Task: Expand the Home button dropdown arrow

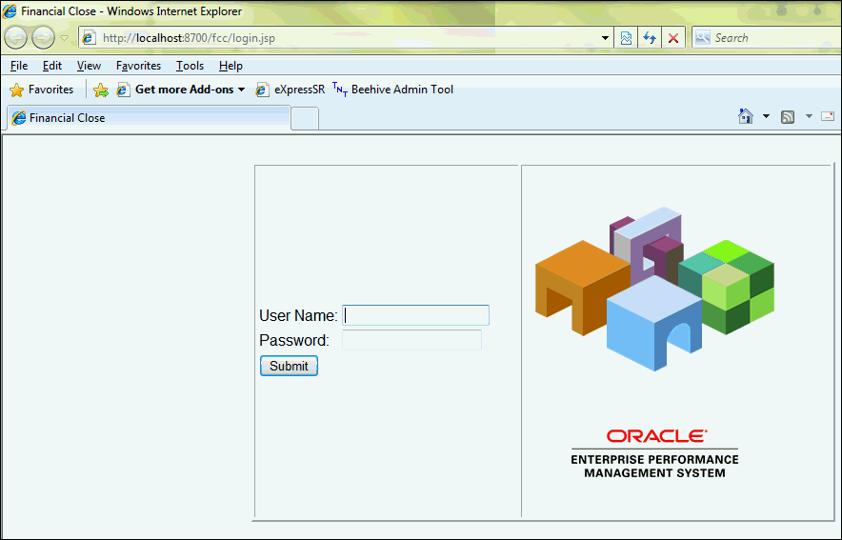Action: tap(767, 116)
